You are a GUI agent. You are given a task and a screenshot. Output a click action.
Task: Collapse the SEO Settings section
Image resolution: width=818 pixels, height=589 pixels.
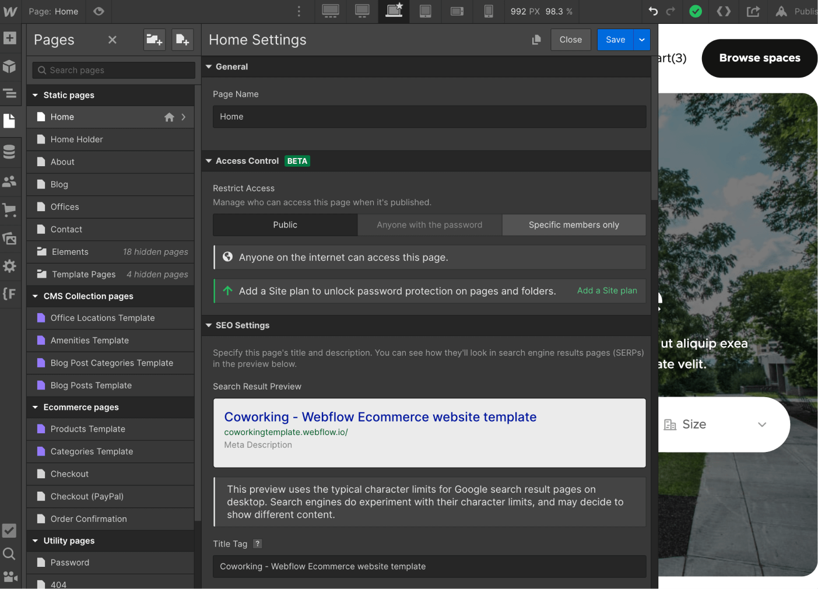coord(209,325)
